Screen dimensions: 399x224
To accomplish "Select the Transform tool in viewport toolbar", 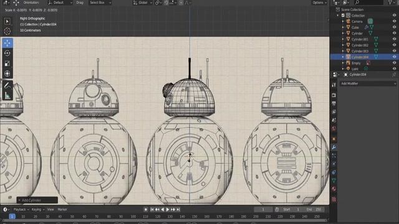I will (7, 73).
